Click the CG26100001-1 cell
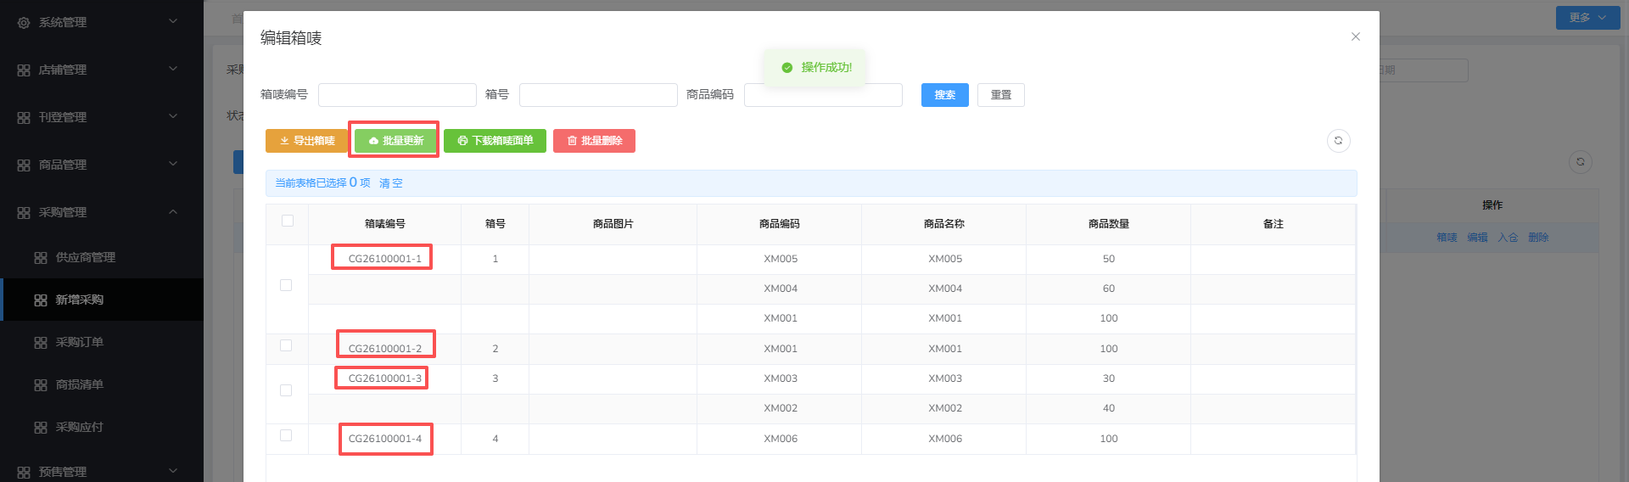The width and height of the screenshot is (1629, 482). 384,259
